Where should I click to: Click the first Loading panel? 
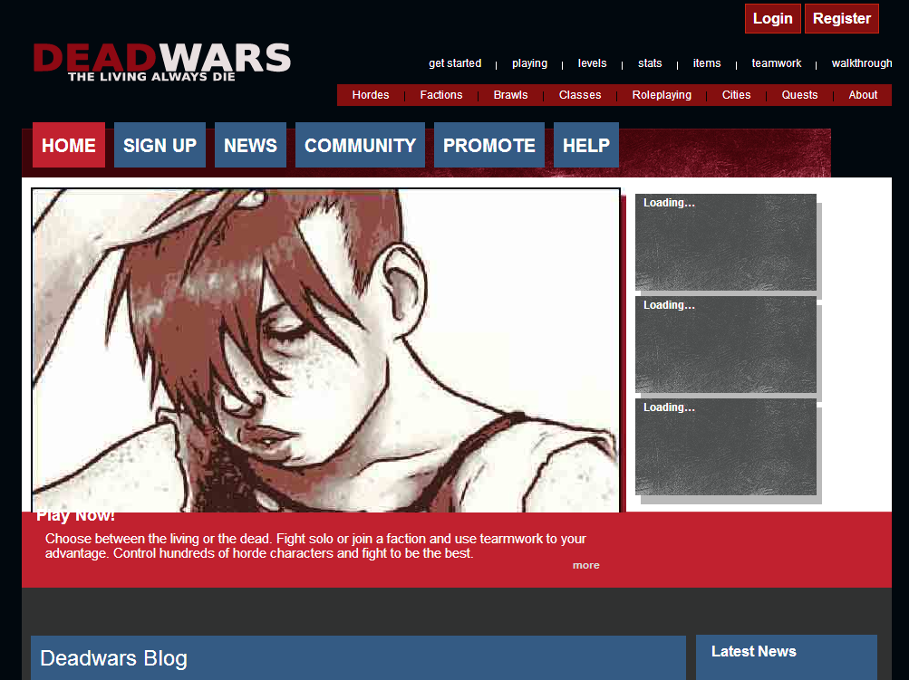click(x=726, y=242)
